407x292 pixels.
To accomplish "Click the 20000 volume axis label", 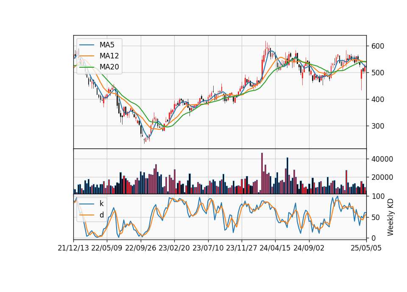I will 382,177.
